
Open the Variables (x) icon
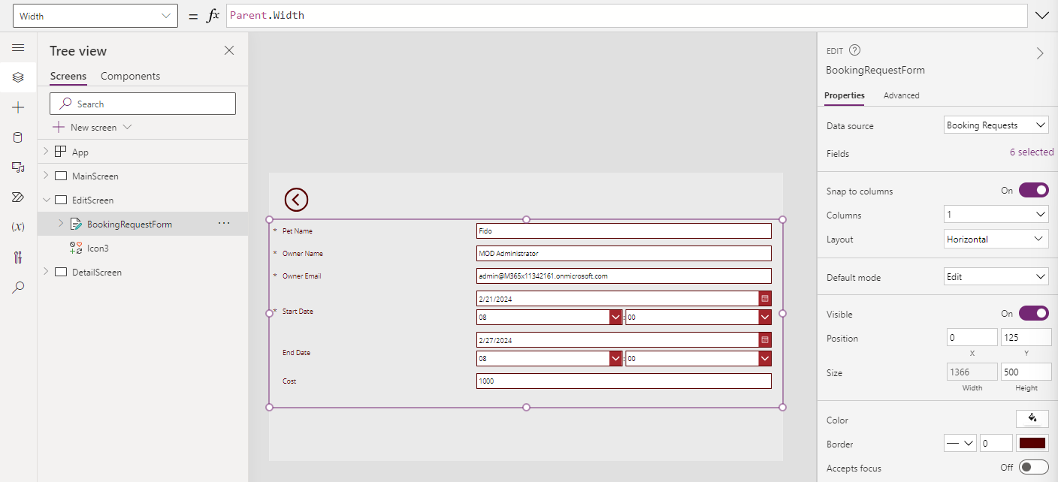(x=18, y=227)
